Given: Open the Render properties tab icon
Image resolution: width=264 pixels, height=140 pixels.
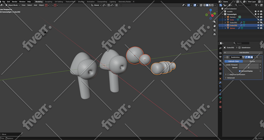Looking at the screenshot, I should pyautogui.click(x=220, y=53).
